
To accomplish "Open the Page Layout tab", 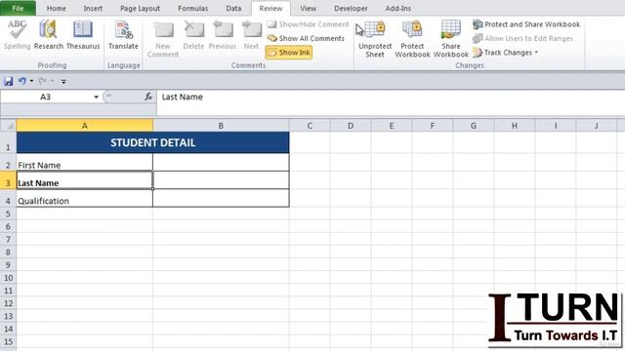I will point(140,8).
